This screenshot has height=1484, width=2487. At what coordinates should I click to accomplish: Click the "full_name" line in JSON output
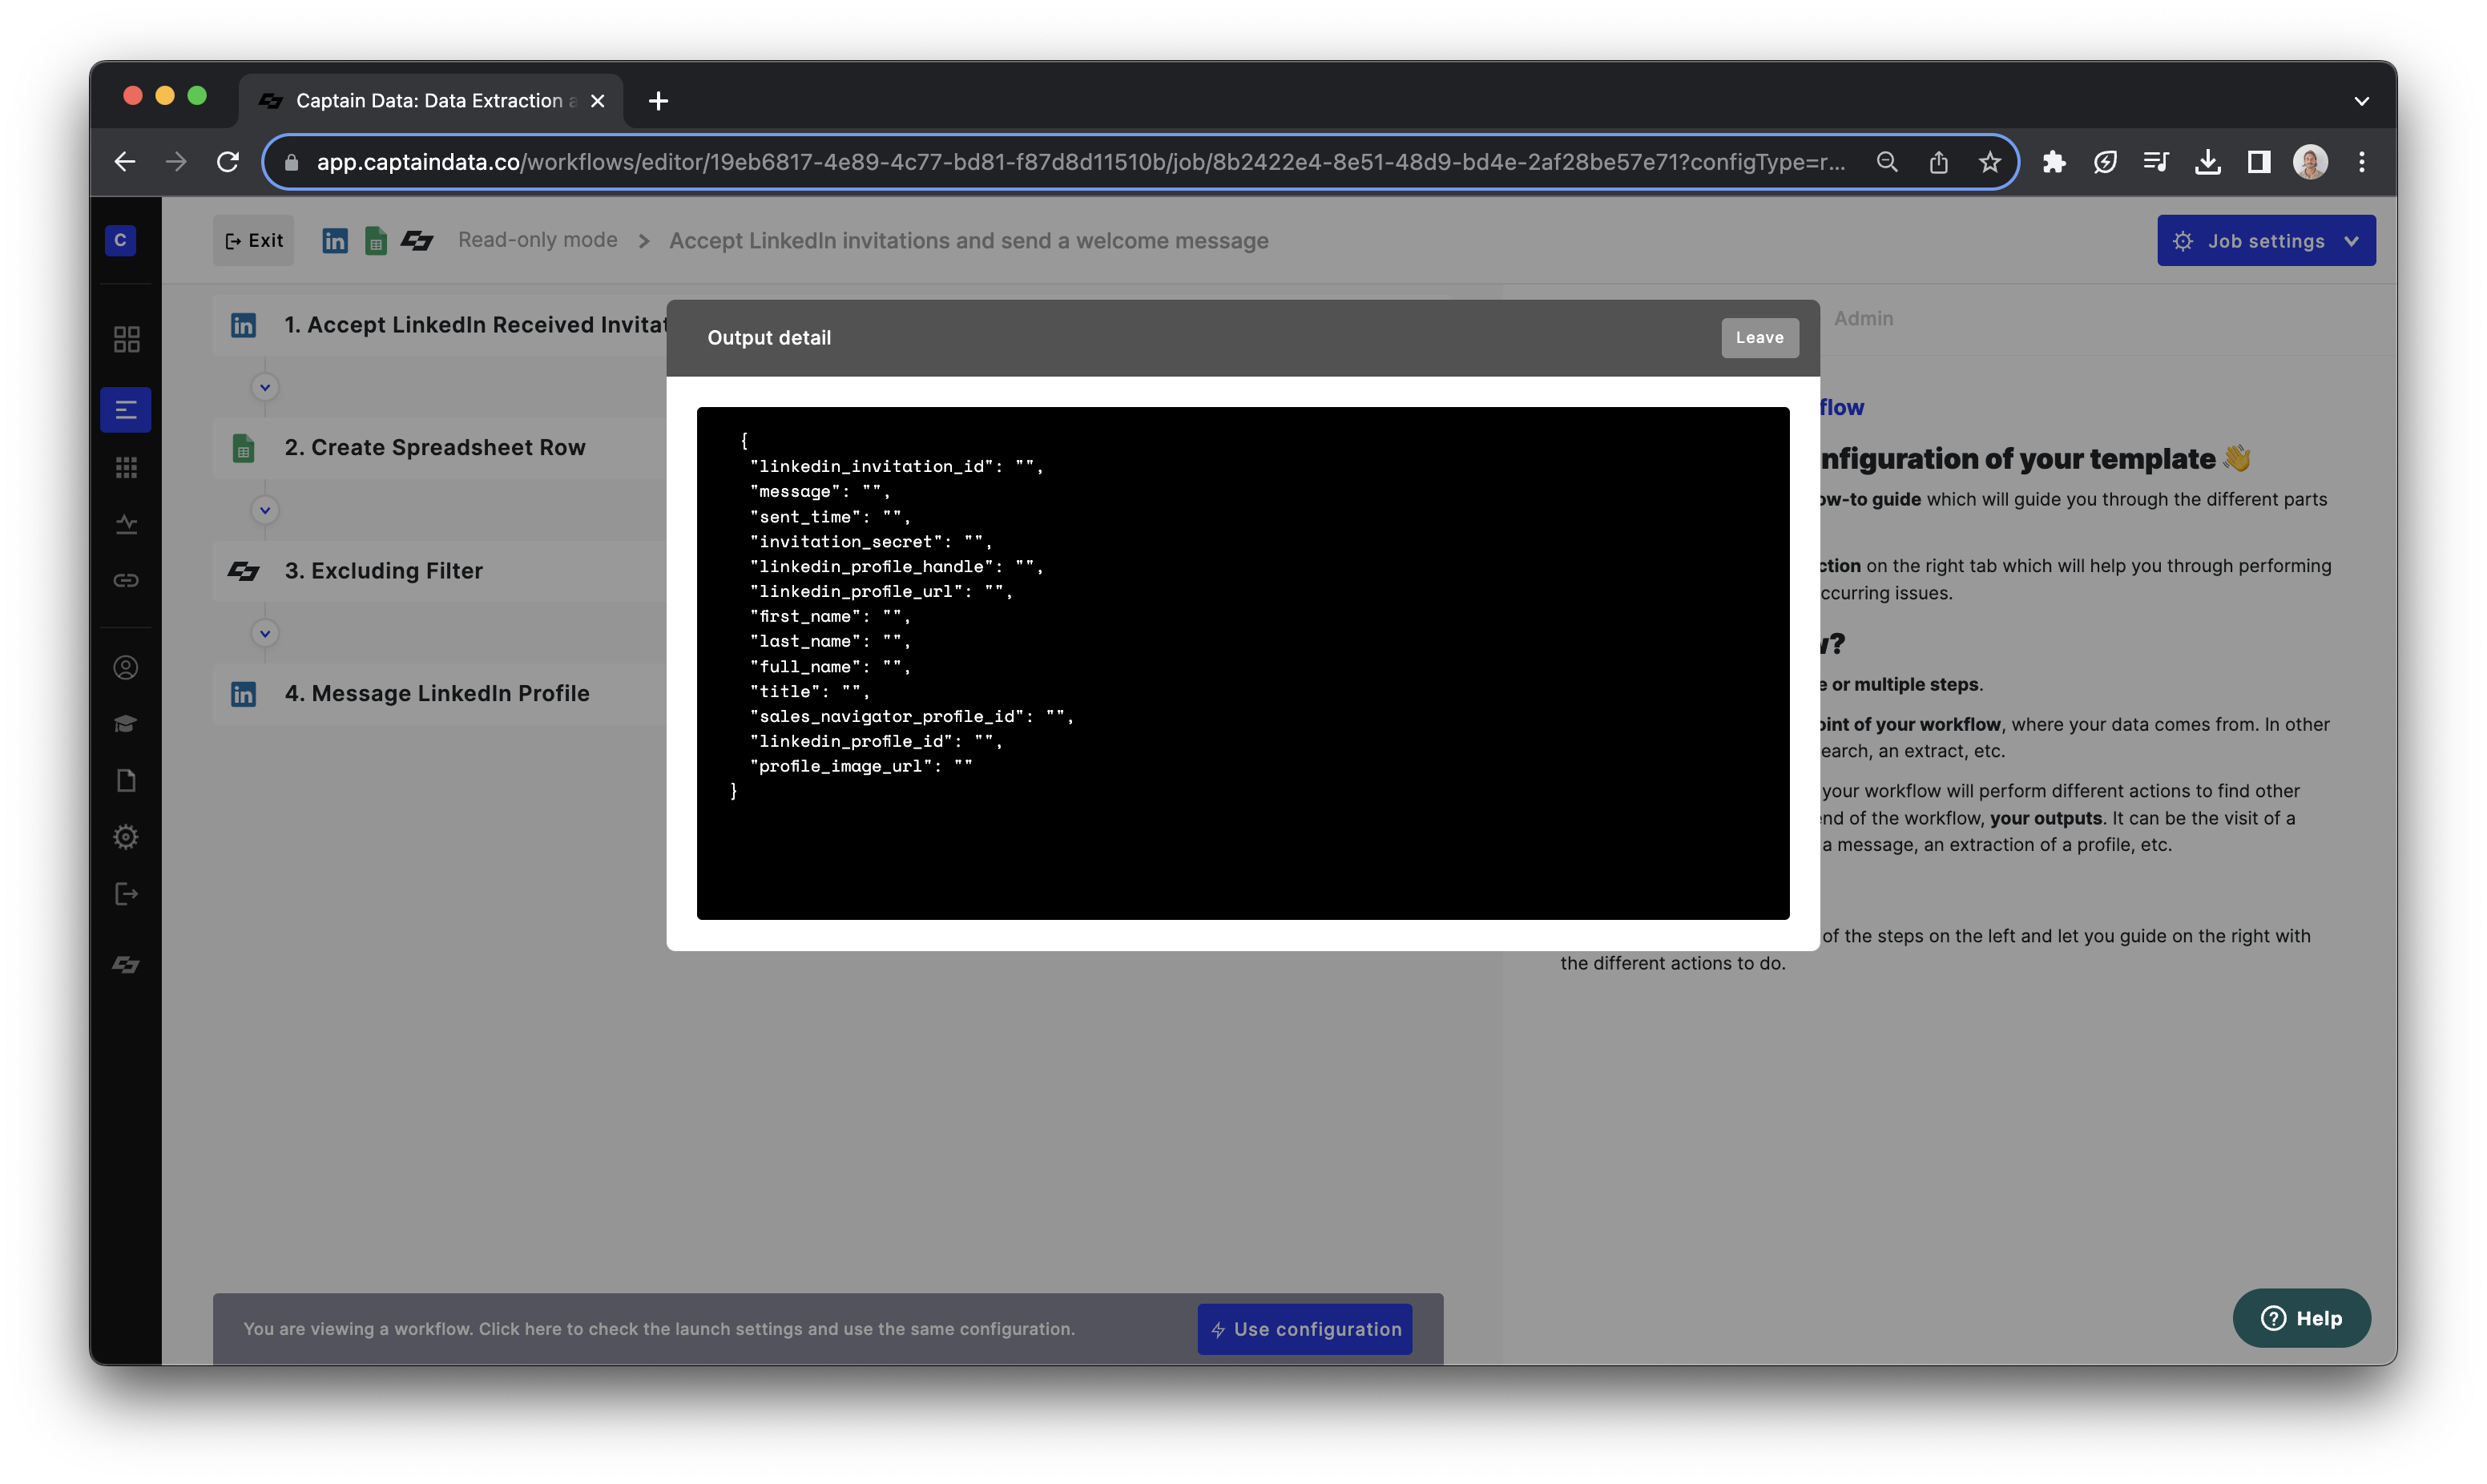829,666
